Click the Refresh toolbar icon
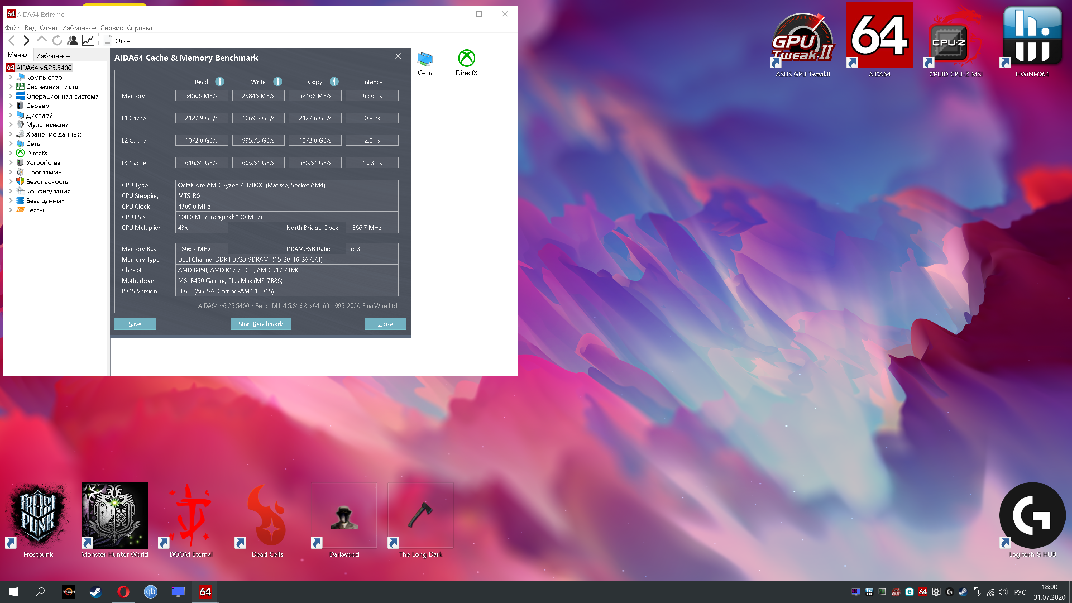The image size is (1072, 603). 57,40
